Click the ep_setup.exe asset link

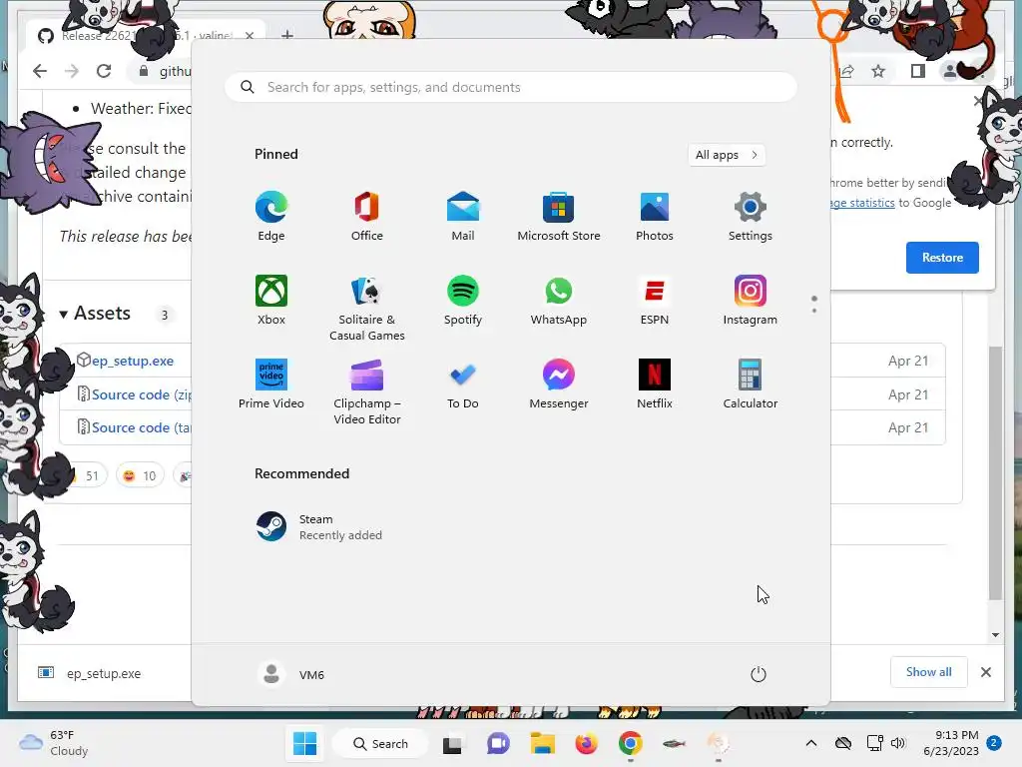point(133,361)
